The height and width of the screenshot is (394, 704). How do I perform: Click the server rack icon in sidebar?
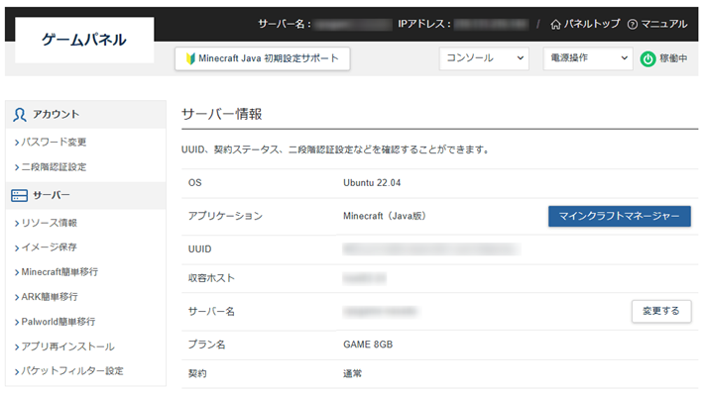(x=19, y=195)
